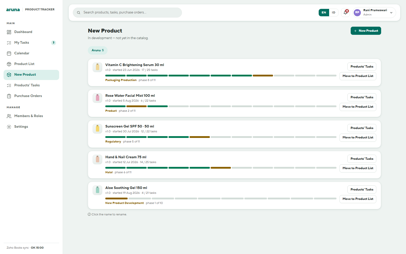
Task: Click the aruna Product Tracker logo
Action: pos(30,9)
